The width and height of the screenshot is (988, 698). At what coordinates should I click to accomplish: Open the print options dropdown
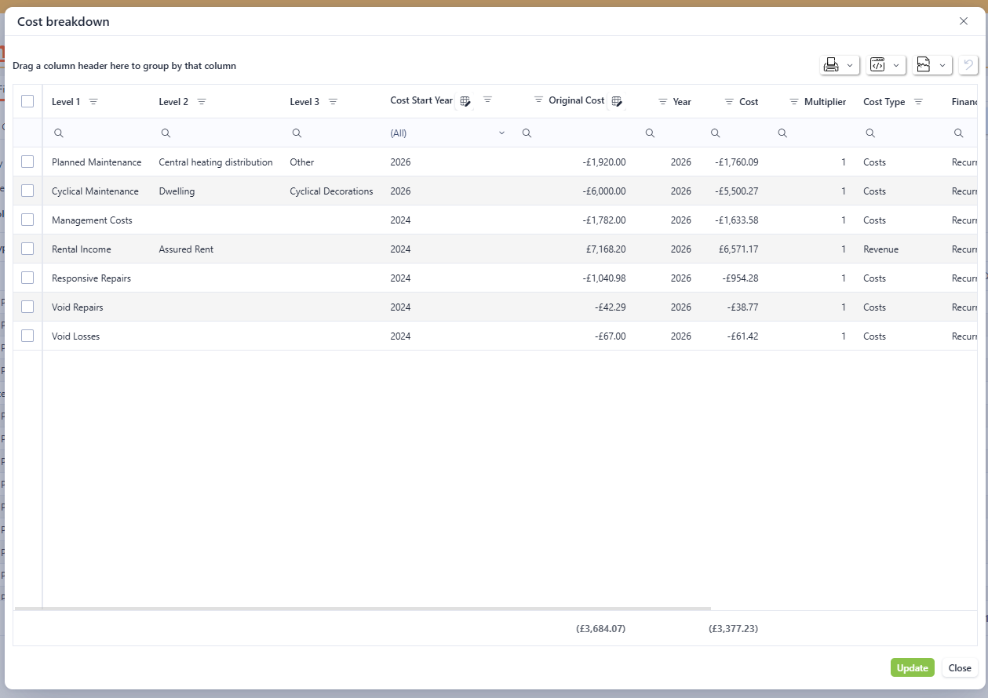(x=839, y=65)
